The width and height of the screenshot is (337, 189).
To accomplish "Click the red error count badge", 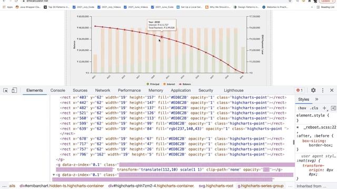I will coord(300,90).
